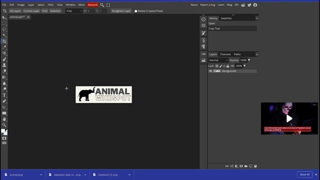Swap foreground and background colors
The height and width of the screenshot is (180, 320).
pos(6,130)
